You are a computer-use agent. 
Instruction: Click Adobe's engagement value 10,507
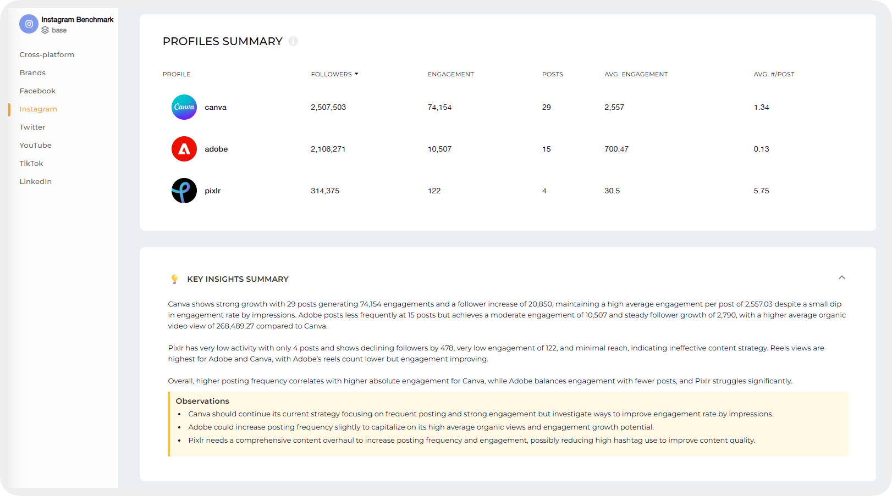click(439, 149)
